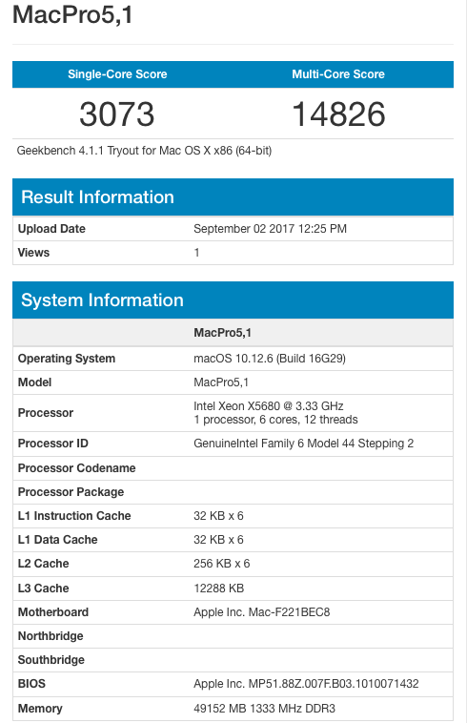Click the 14826 multi-core score value
This screenshot has width=467, height=723.
pyautogui.click(x=338, y=114)
